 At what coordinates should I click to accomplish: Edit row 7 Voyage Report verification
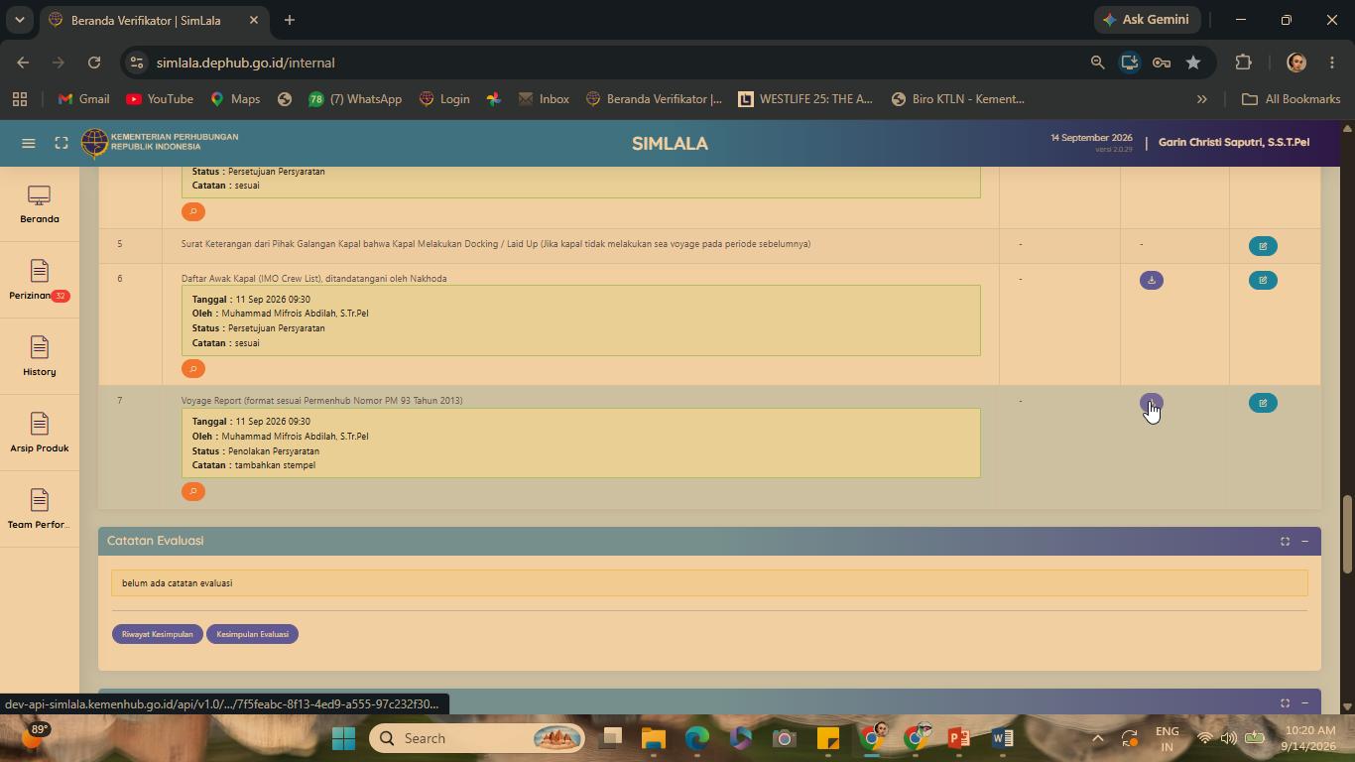point(1263,403)
